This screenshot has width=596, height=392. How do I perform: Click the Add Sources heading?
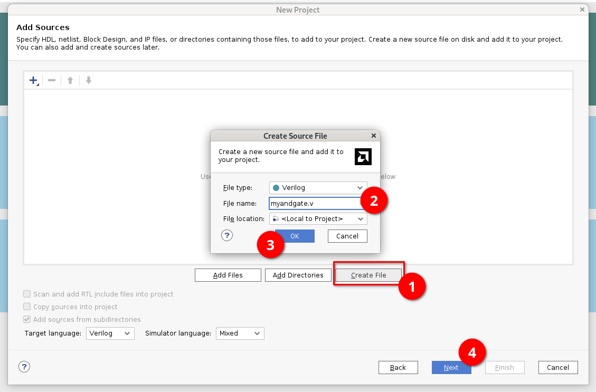point(43,27)
